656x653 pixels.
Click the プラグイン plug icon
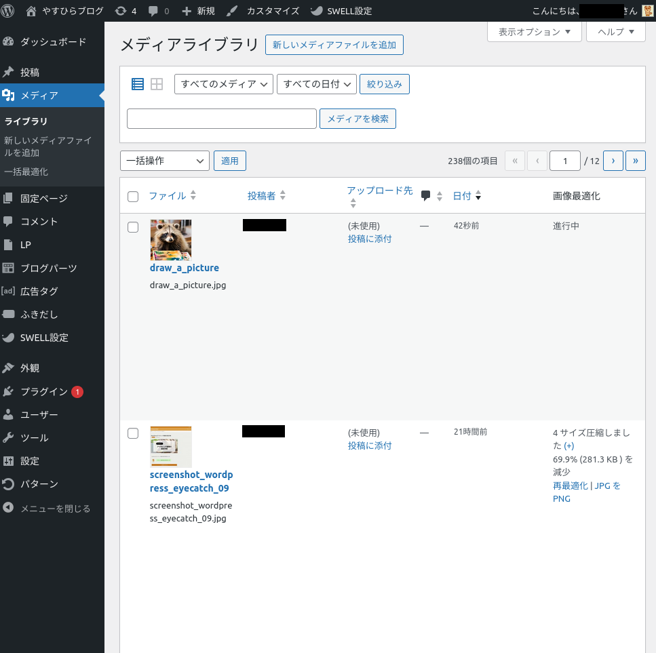[8, 391]
